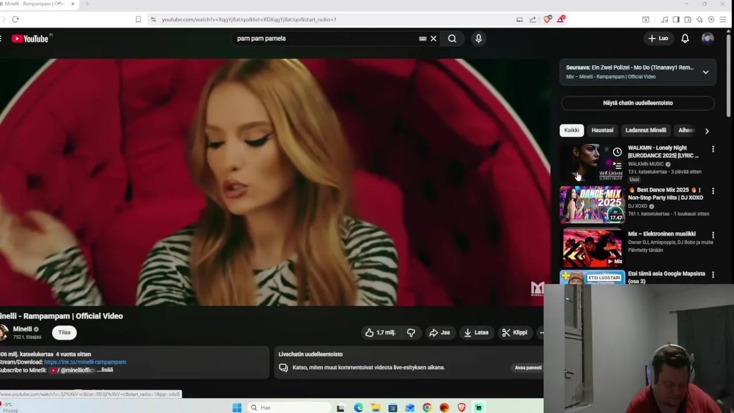Open the WALKMN Lonely Night video thumbnail
734x413 pixels.
click(592, 162)
